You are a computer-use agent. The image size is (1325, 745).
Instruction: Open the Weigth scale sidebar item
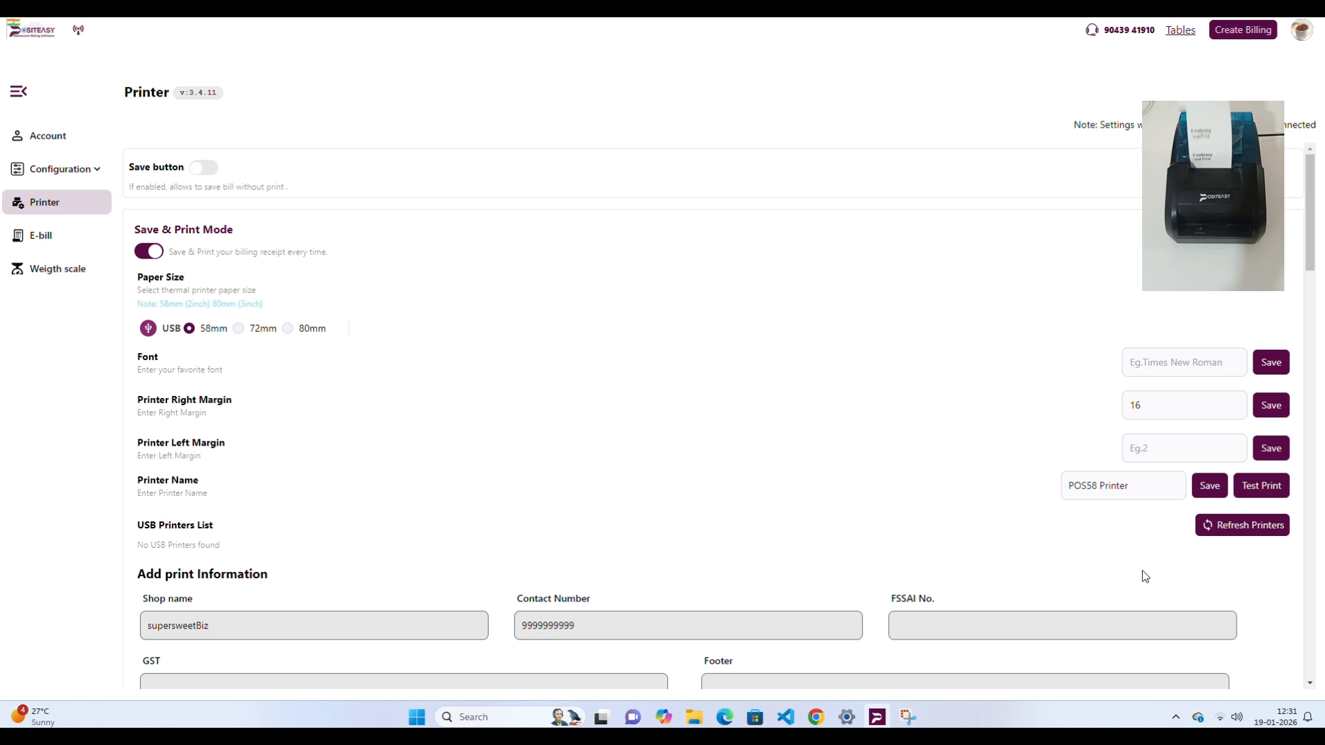[57, 269]
